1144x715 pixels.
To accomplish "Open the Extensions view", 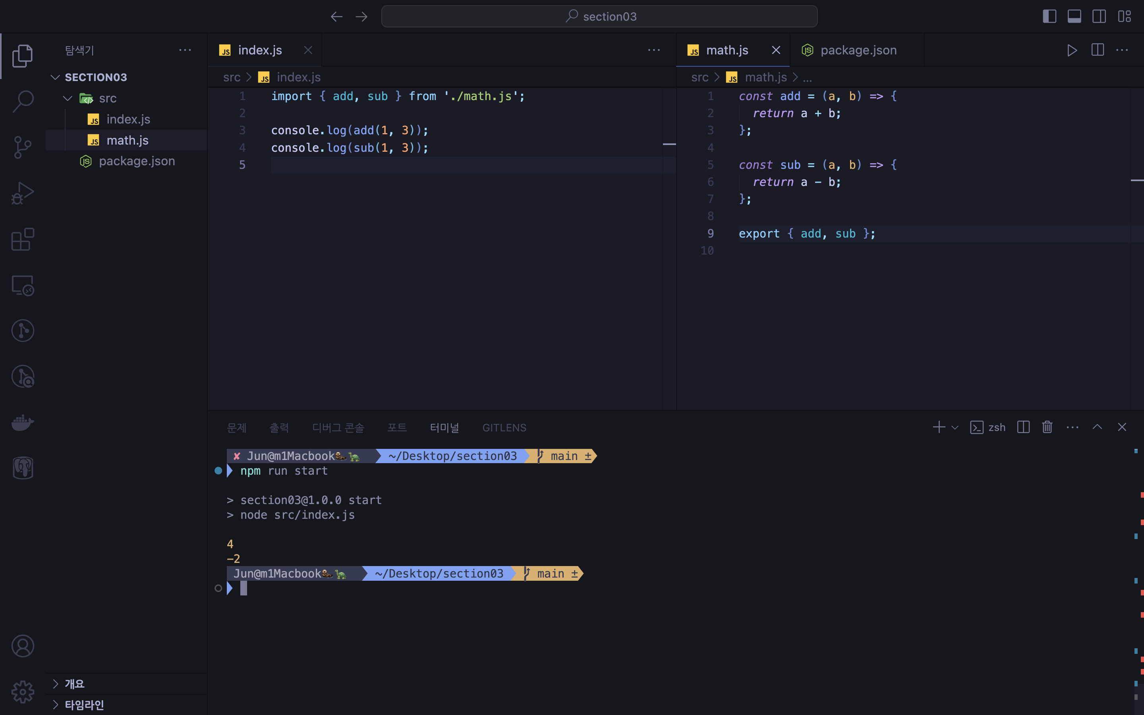I will (x=23, y=239).
